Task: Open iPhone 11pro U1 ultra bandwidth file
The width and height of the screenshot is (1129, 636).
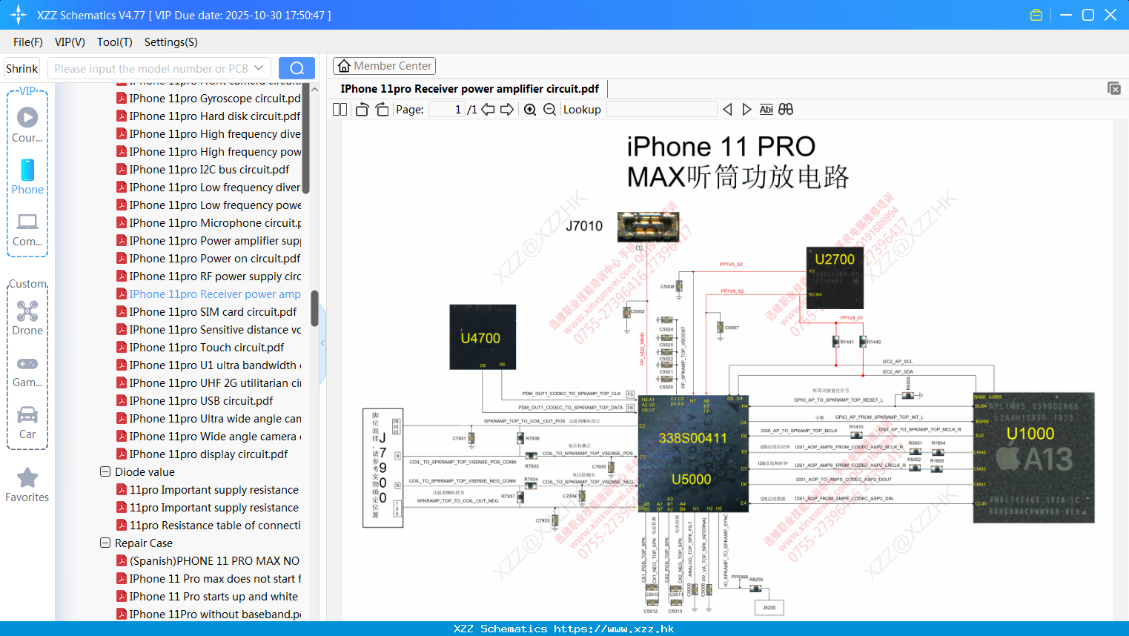Action: click(x=209, y=365)
